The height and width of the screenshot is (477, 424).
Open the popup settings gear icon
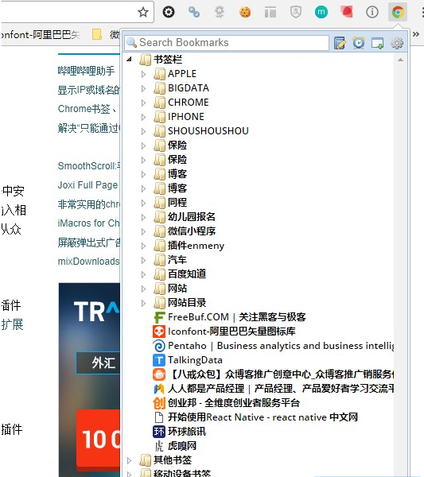(397, 43)
